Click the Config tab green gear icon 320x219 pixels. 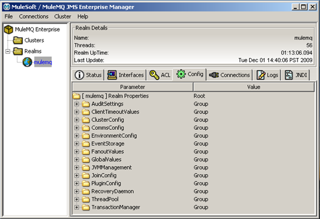tap(181, 74)
